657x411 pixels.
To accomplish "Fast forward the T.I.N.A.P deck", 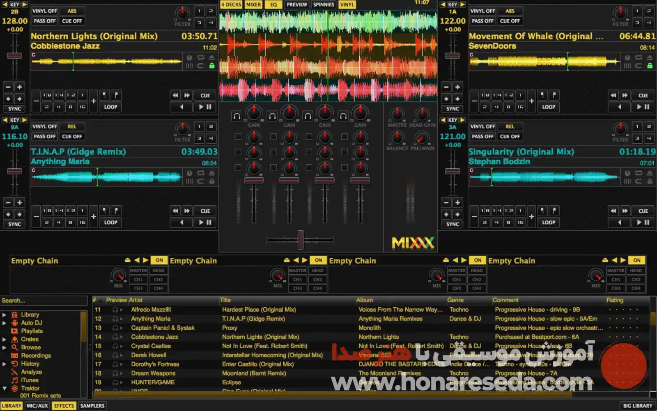I will pyautogui.click(x=187, y=211).
